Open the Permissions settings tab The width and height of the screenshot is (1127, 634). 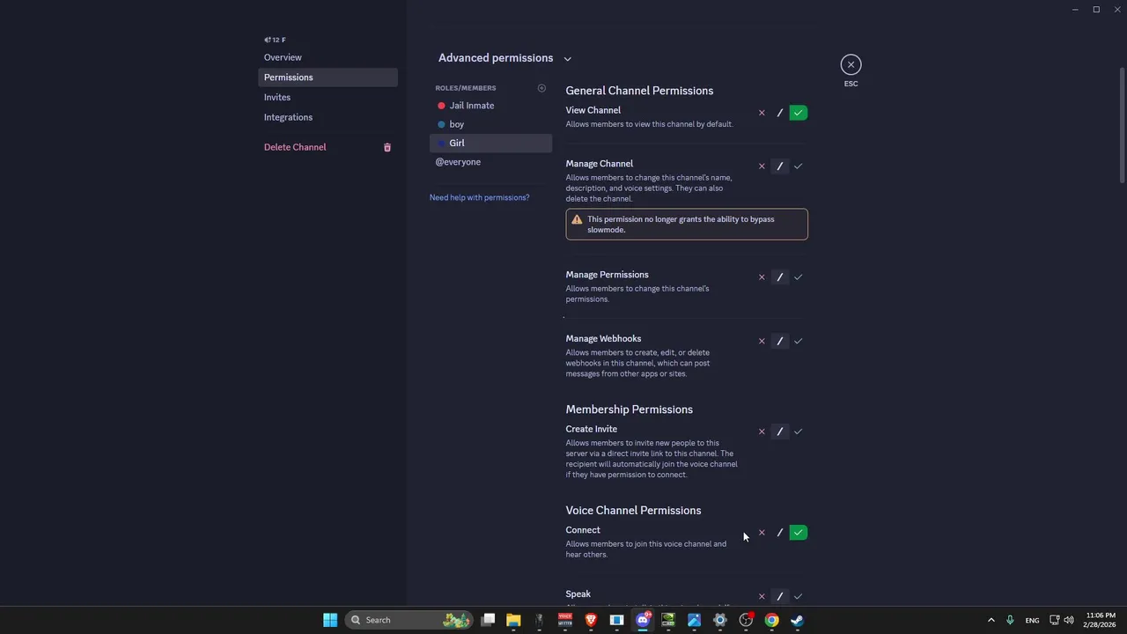click(328, 77)
